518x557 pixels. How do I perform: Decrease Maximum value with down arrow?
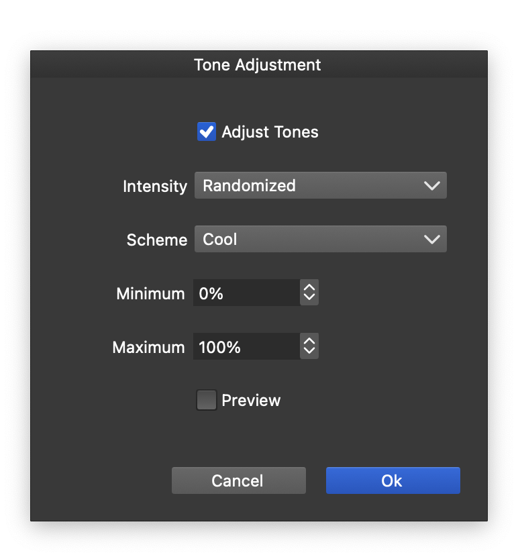point(309,351)
